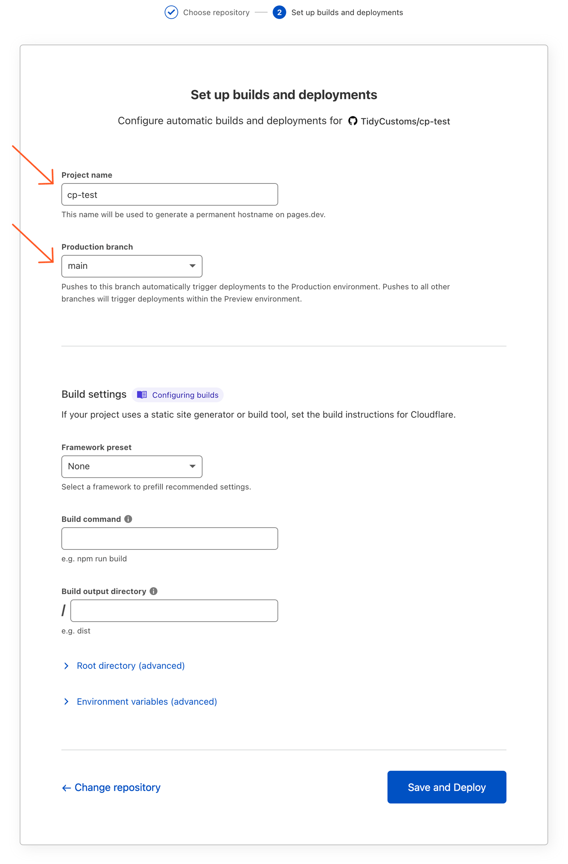Select the Choose repository step

click(216, 12)
